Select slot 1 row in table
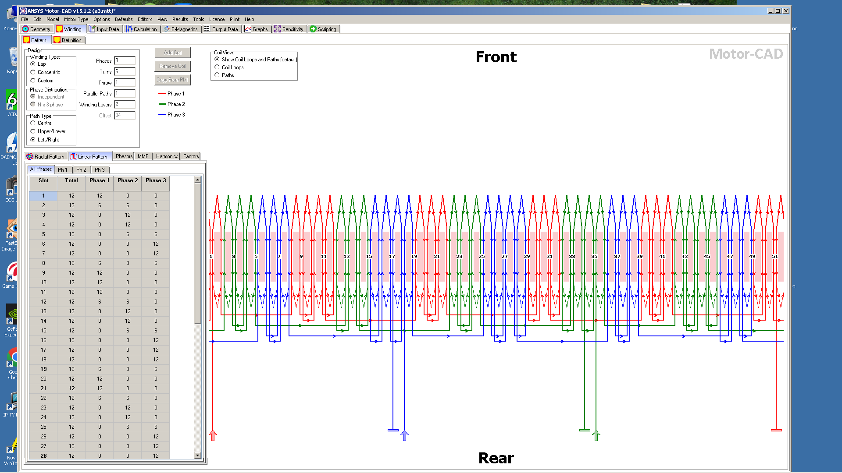842x473 pixels. (x=100, y=196)
